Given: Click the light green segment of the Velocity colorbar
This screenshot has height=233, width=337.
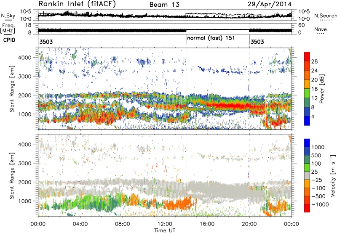Looking at the screenshot, I should point(307,167).
